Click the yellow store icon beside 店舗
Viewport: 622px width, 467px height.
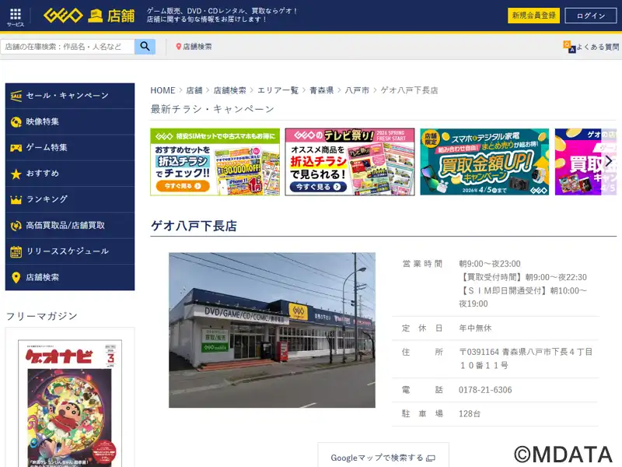pos(95,16)
